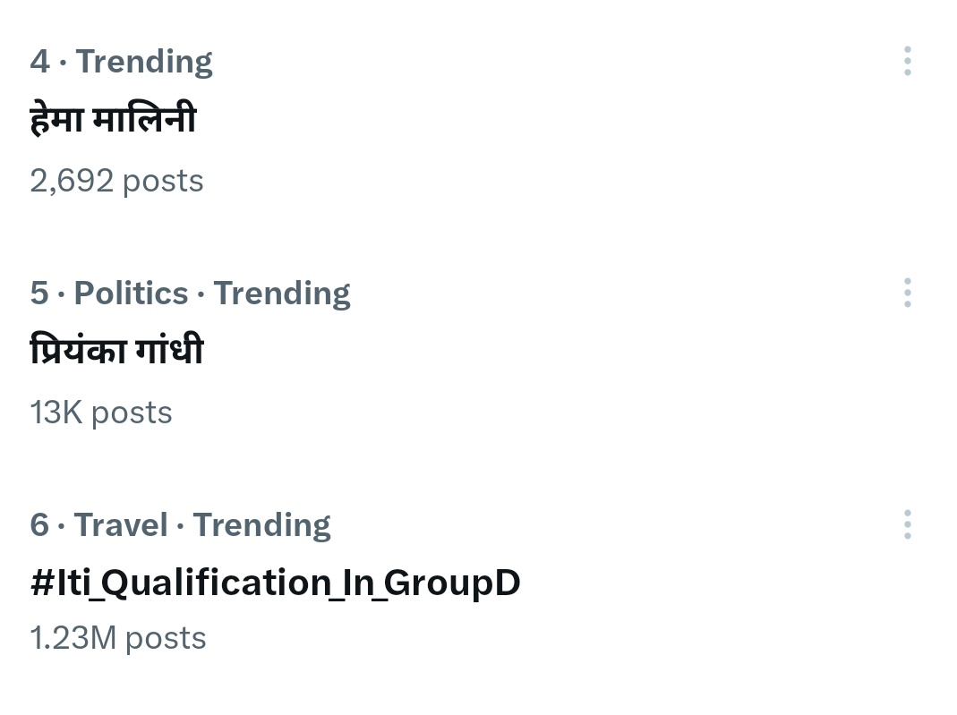This screenshot has width=957, height=715.
Task: Open the प्रियंका गांधी trending topic
Action: [116, 350]
